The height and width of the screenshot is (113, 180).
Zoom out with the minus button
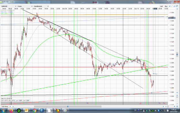166,106
